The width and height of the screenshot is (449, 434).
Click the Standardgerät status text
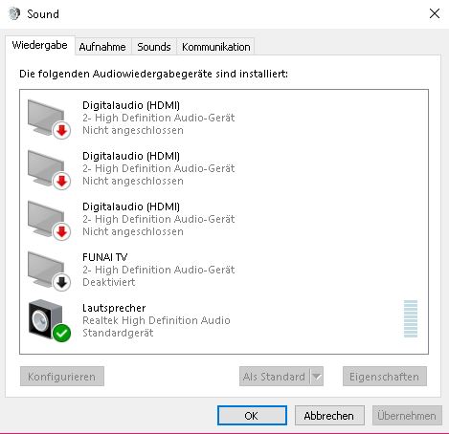(x=118, y=333)
